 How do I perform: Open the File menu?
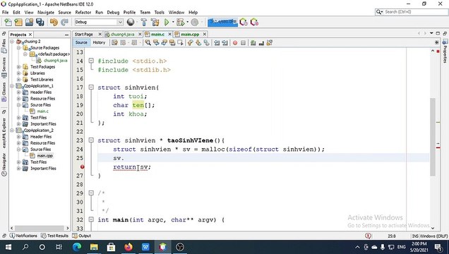coord(6,12)
